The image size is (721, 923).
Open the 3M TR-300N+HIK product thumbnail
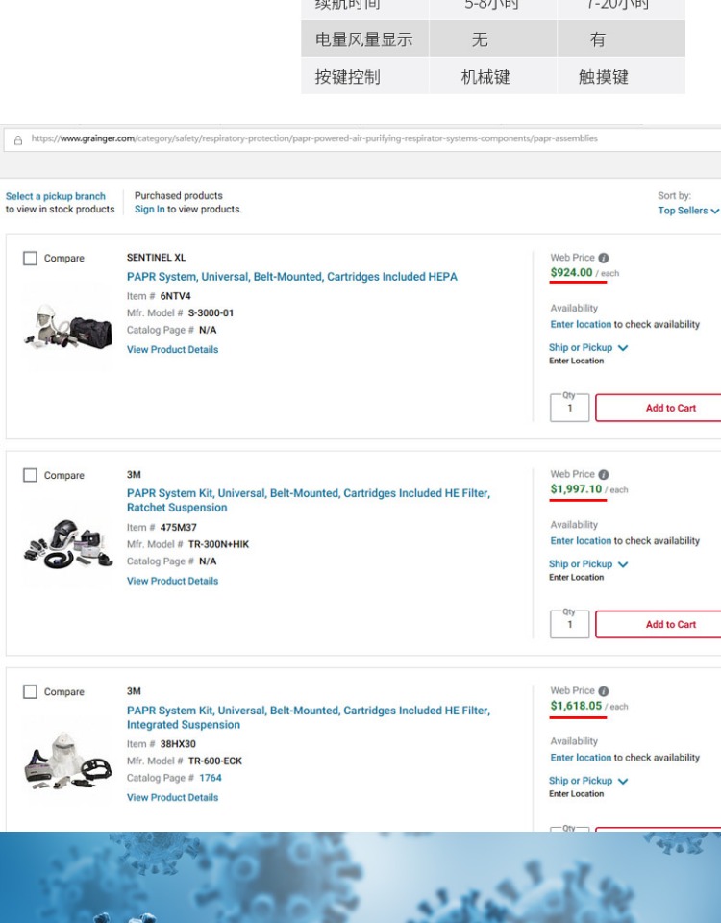pyautogui.click(x=68, y=544)
